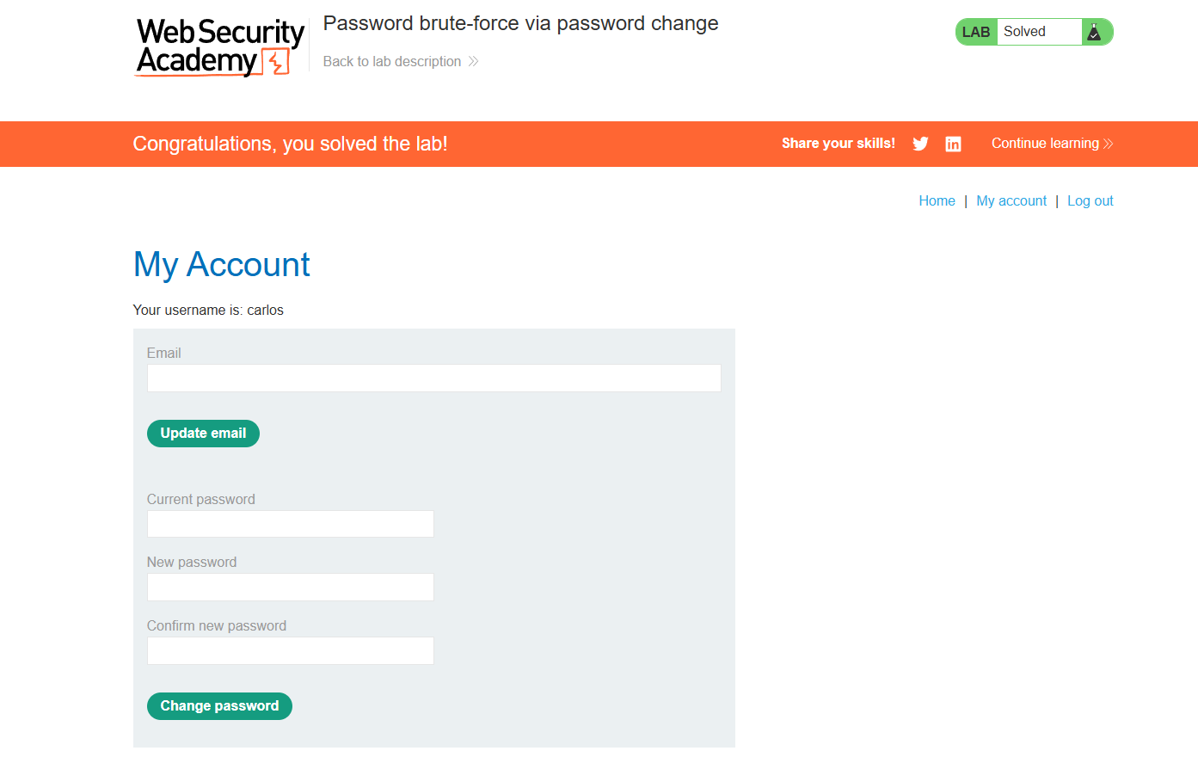Screen dimensions: 1198x757
Task: Open the Back to lab description link
Action: [x=392, y=62]
